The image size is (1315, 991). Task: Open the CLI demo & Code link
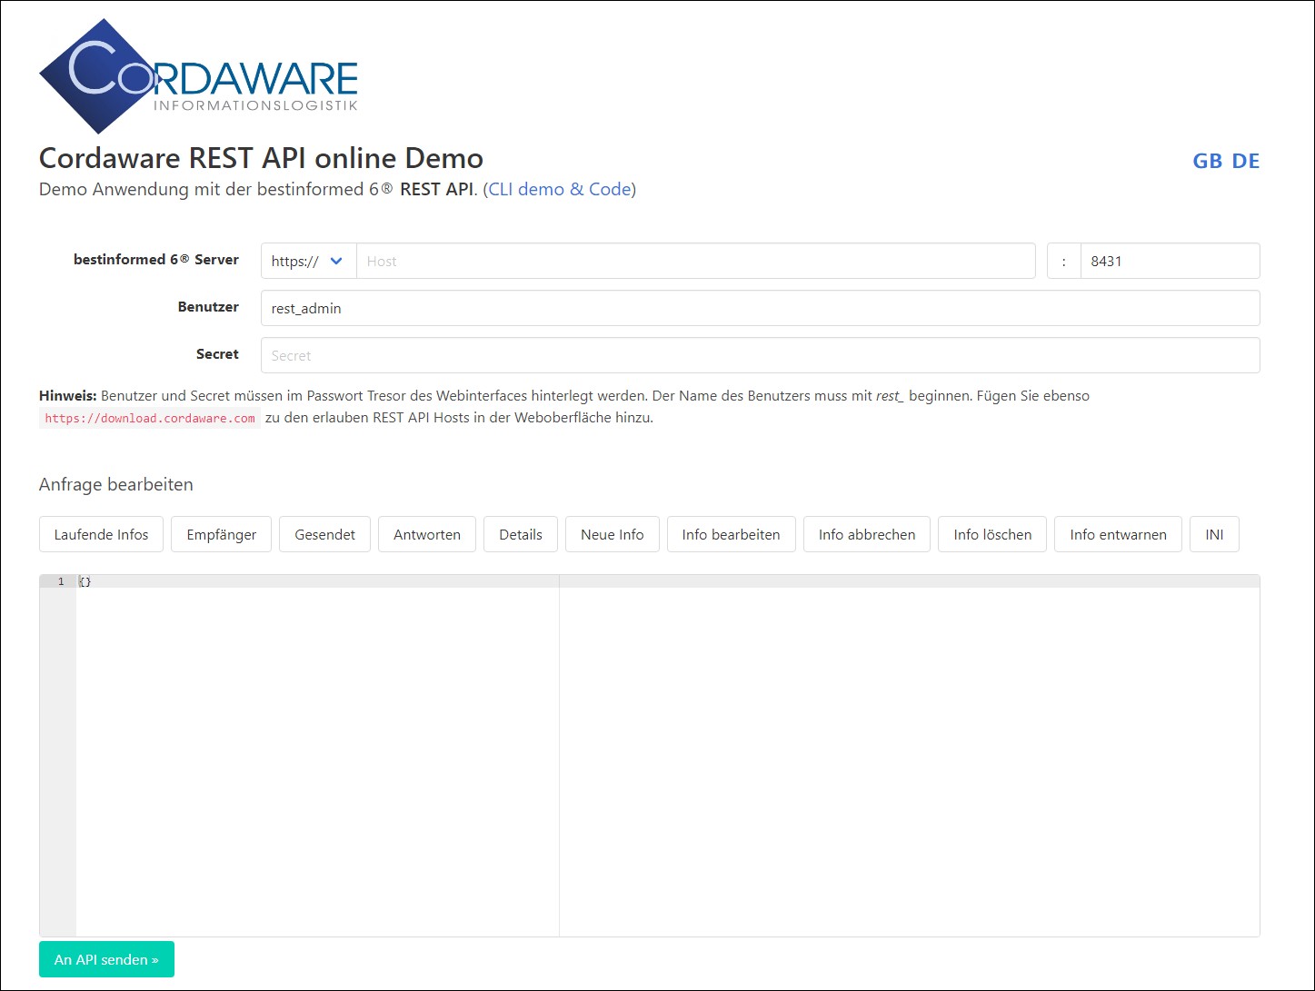[x=560, y=189]
